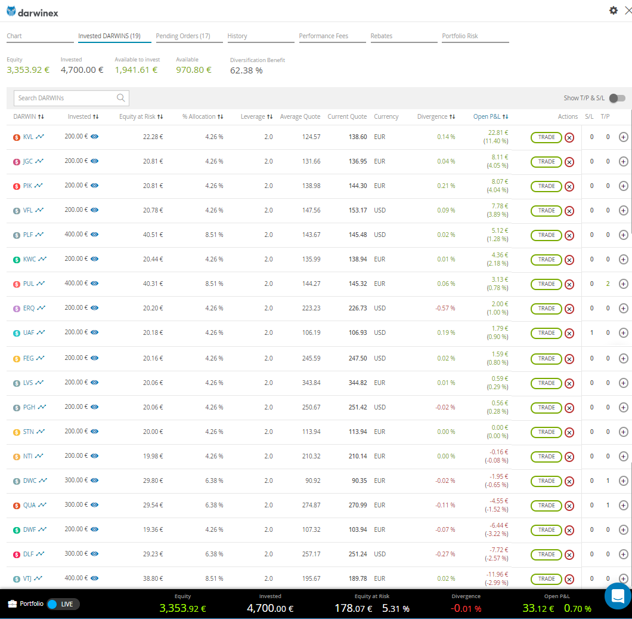Add conditional order for KVL plus icon
Viewport: 632px width, 619px height.
[x=623, y=137]
